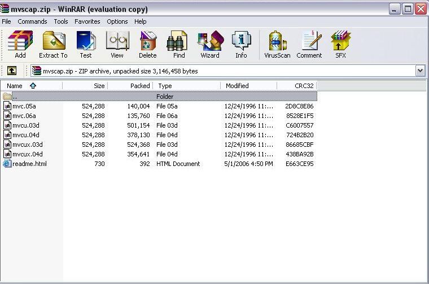Click CRC32 value 2D8C8E86
The height and width of the screenshot is (284, 429).
pyautogui.click(x=299, y=106)
